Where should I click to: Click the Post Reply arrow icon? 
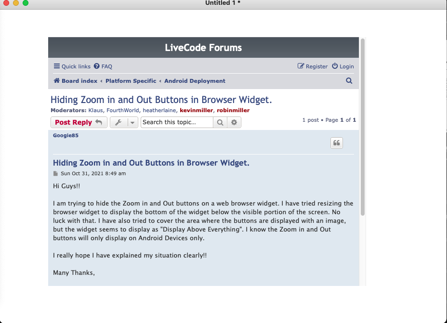coord(99,122)
